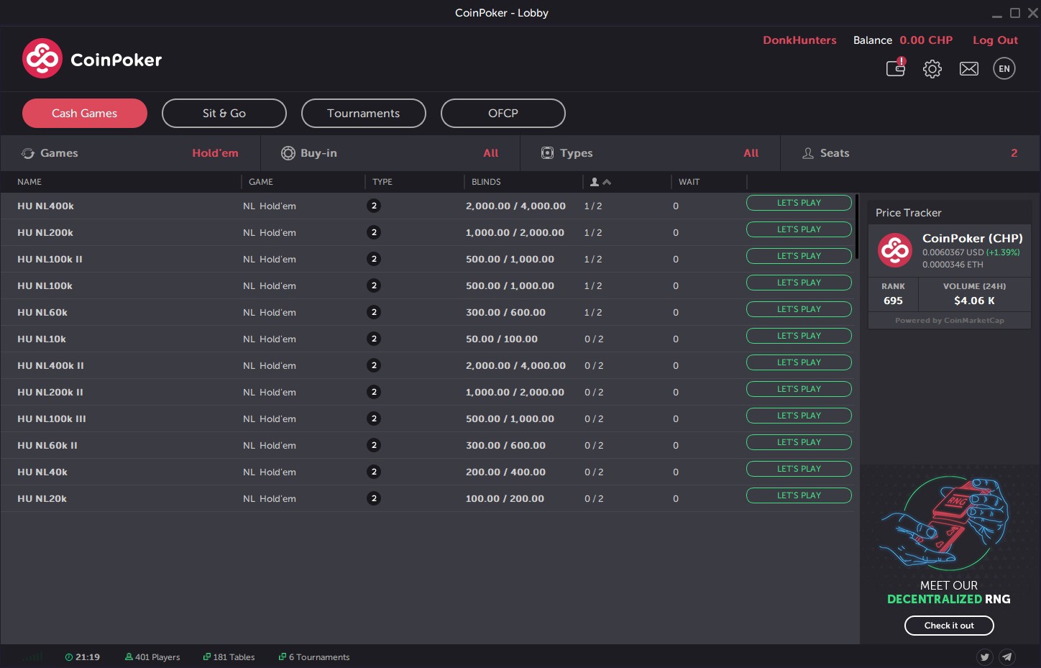Click the connection signal bars indicator
This screenshot has width=1041, height=668.
tap(32, 656)
